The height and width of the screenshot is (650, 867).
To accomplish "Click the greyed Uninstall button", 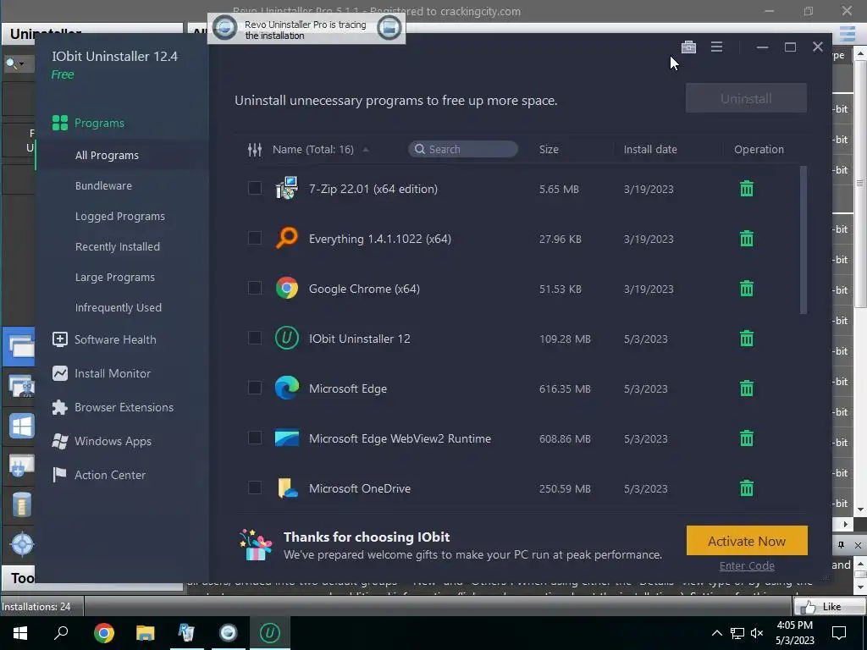I will tap(746, 98).
